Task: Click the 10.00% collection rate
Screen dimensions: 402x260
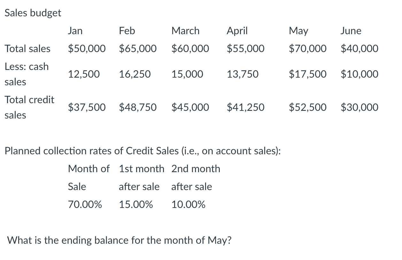Action: (x=188, y=204)
